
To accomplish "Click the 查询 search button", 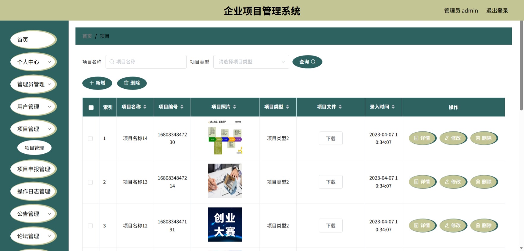I will click(307, 62).
